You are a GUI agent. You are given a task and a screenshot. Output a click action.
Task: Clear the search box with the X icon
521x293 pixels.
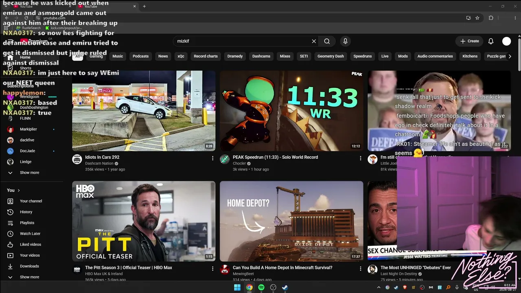pos(314,41)
